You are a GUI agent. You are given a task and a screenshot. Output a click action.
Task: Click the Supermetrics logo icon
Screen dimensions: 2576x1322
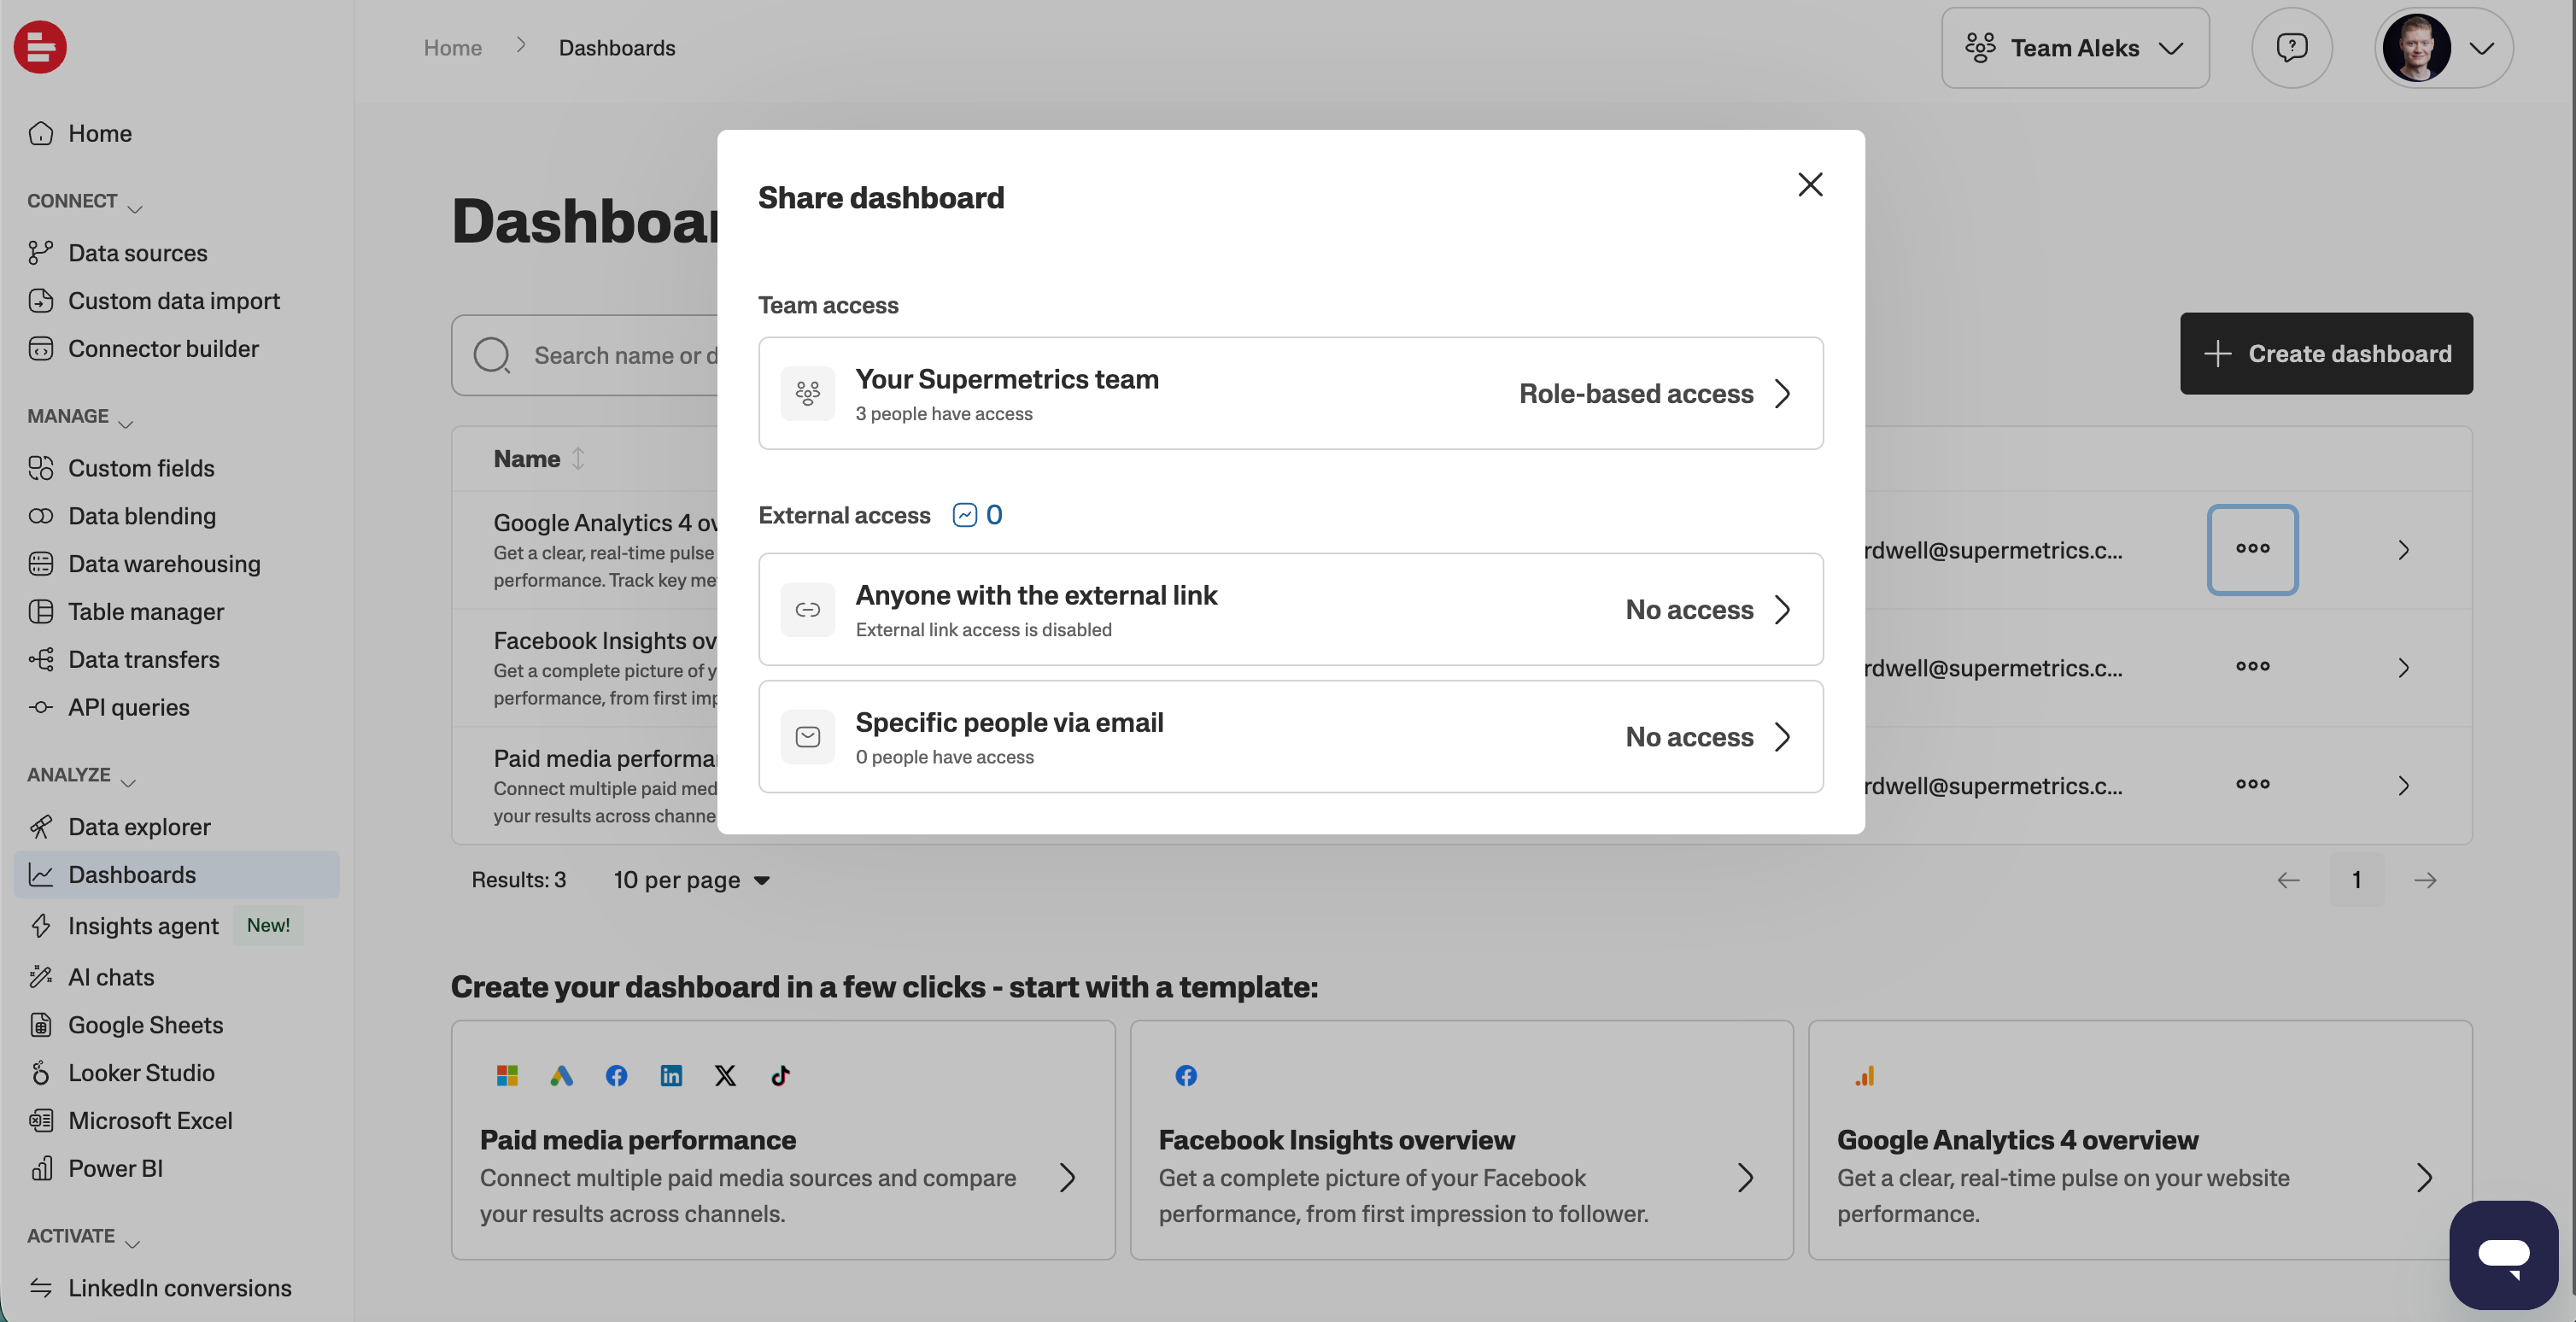coord(40,47)
